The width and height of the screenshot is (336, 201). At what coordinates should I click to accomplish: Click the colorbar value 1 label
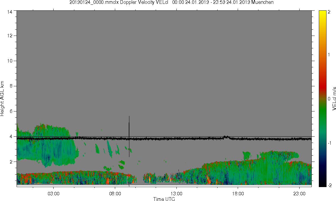[329, 55]
